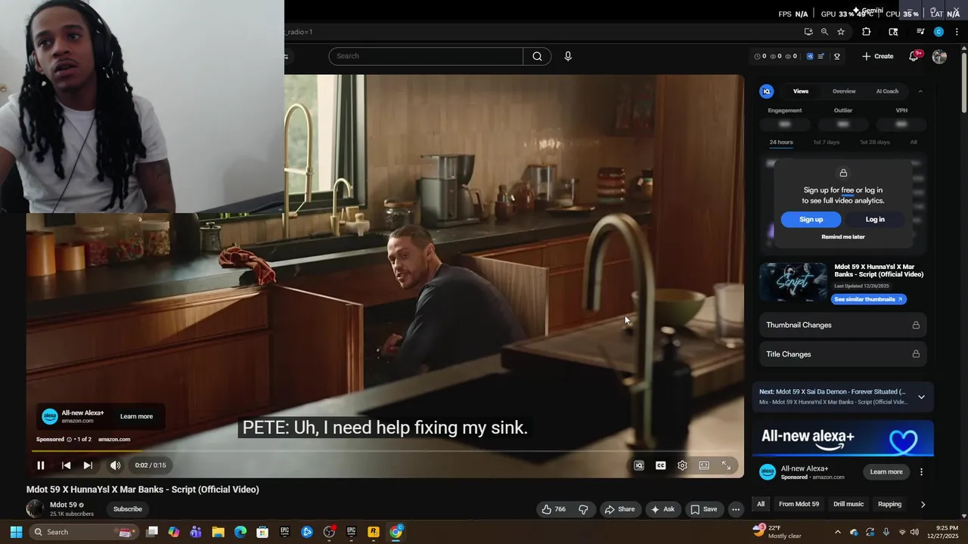
Task: Select the 24 hours range
Action: (781, 142)
